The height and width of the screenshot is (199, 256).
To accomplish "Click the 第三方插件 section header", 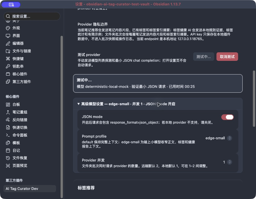I will tap(14, 181).
